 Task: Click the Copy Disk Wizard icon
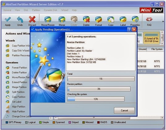(7, 51)
